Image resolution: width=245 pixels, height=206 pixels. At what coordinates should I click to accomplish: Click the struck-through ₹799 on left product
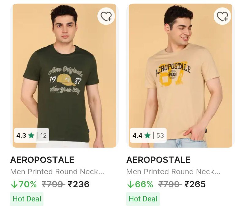pos(53,184)
